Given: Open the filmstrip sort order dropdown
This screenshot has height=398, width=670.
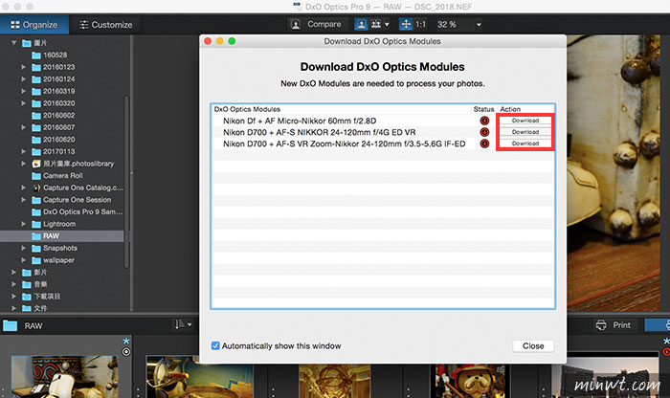Looking at the screenshot, I should pyautogui.click(x=183, y=325).
